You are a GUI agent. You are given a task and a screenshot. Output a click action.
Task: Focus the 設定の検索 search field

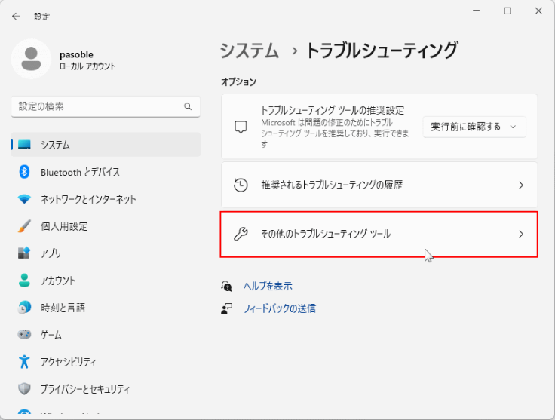point(98,107)
